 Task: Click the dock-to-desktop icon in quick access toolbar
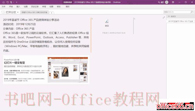(x=11, y=2)
